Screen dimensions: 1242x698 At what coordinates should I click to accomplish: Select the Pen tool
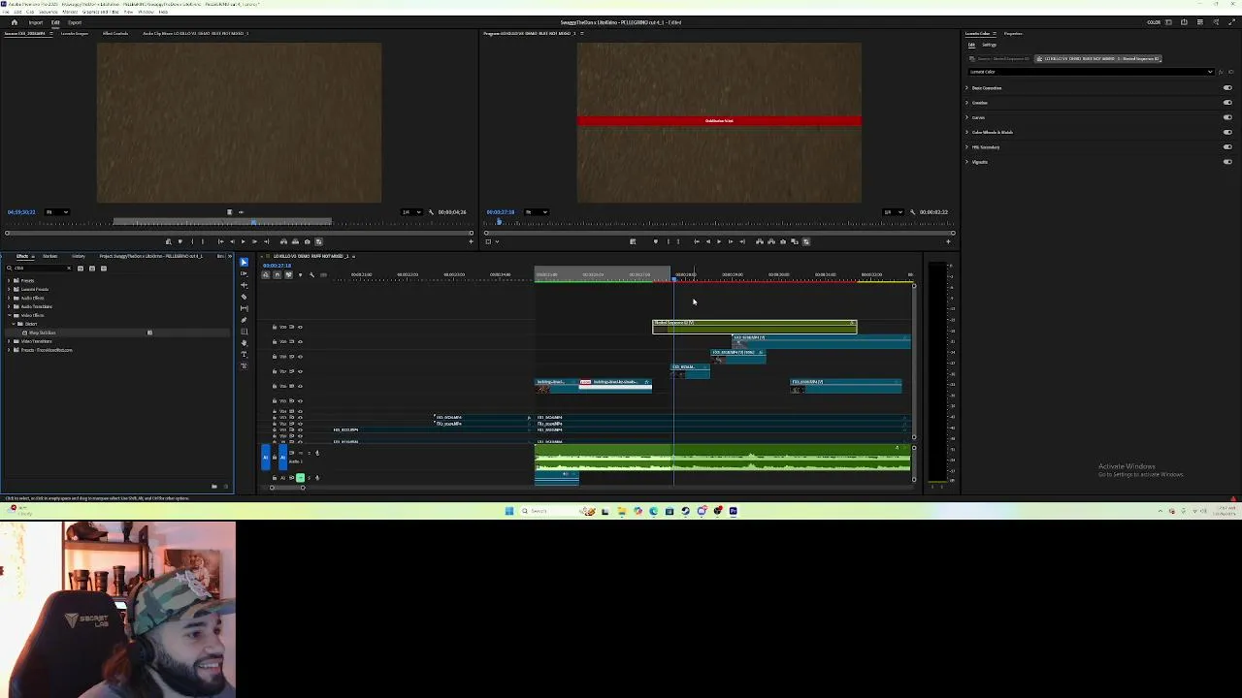coord(244,320)
